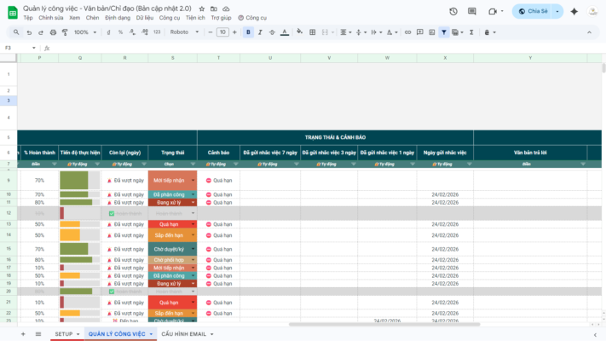Image resolution: width=606 pixels, height=341 pixels.
Task: Open the 100% zoom dropdown
Action: (84, 32)
